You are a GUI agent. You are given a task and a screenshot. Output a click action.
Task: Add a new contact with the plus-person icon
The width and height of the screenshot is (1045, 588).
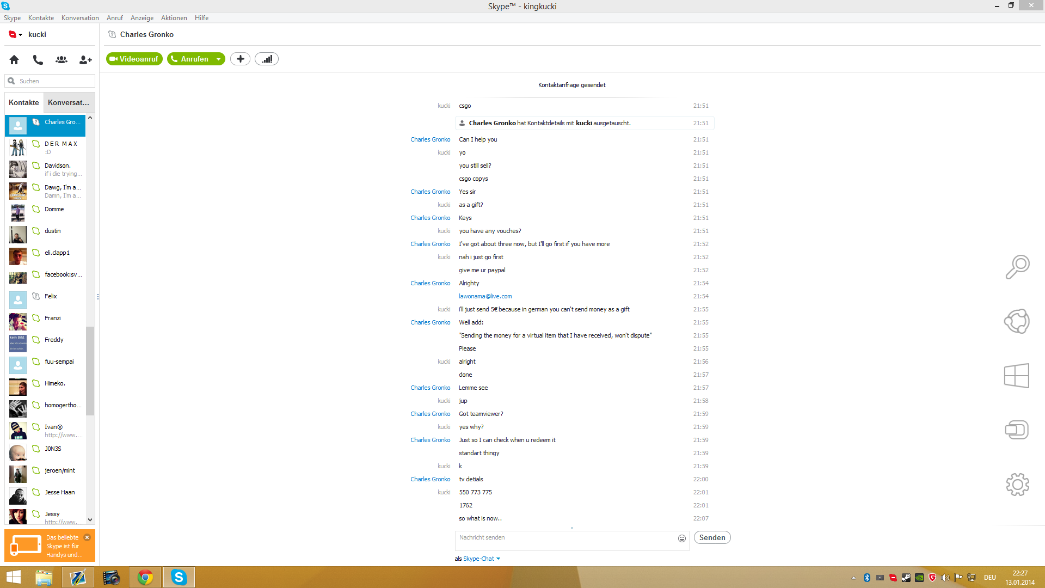pos(85,59)
